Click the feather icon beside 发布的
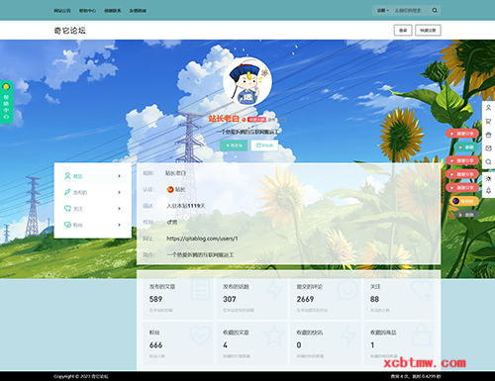 point(67,192)
